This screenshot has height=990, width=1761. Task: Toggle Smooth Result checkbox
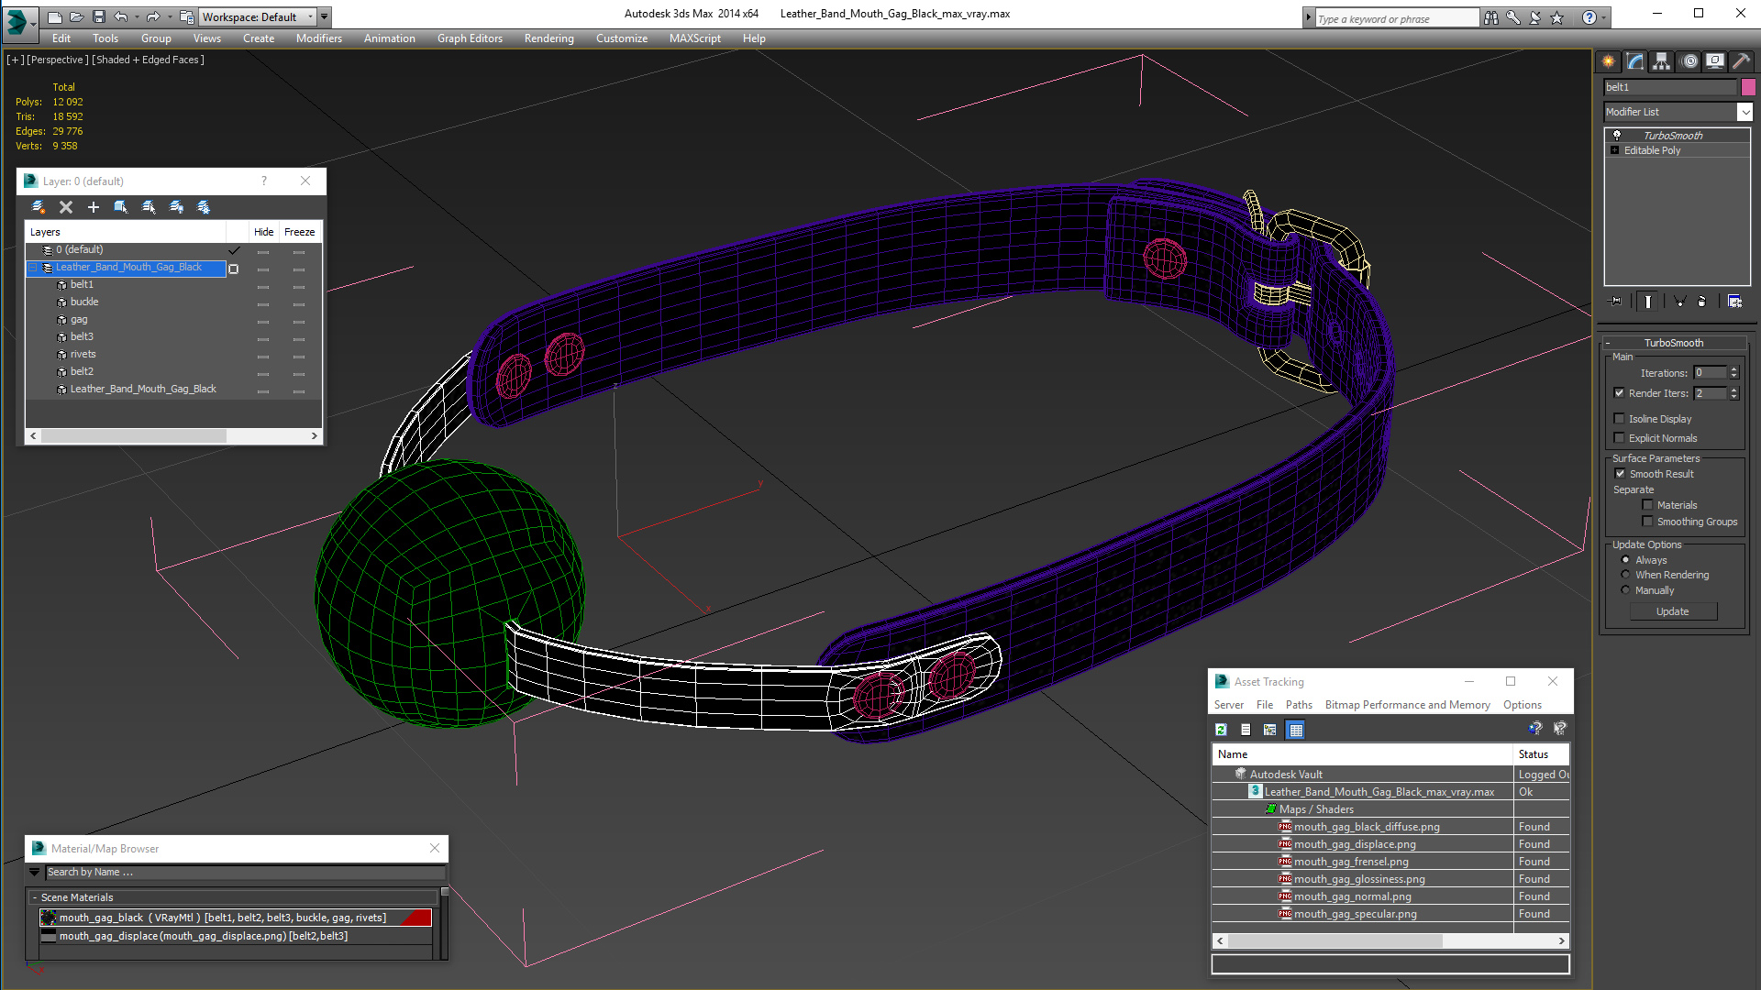[1620, 474]
